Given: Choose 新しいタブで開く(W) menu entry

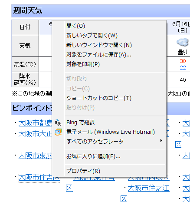Looking at the screenshot, I should pyautogui.click(x=109, y=36).
